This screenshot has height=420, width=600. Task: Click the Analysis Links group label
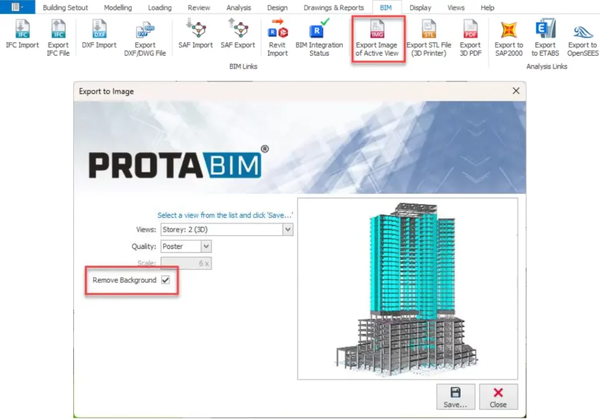(x=547, y=67)
